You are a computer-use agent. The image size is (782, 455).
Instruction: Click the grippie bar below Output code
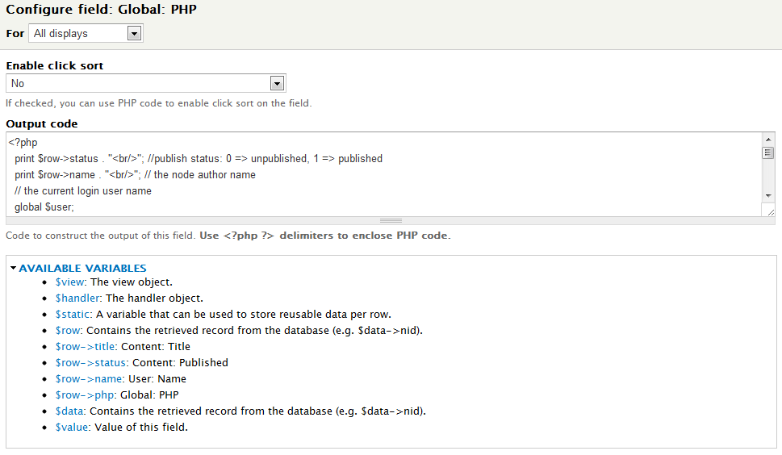click(x=391, y=220)
